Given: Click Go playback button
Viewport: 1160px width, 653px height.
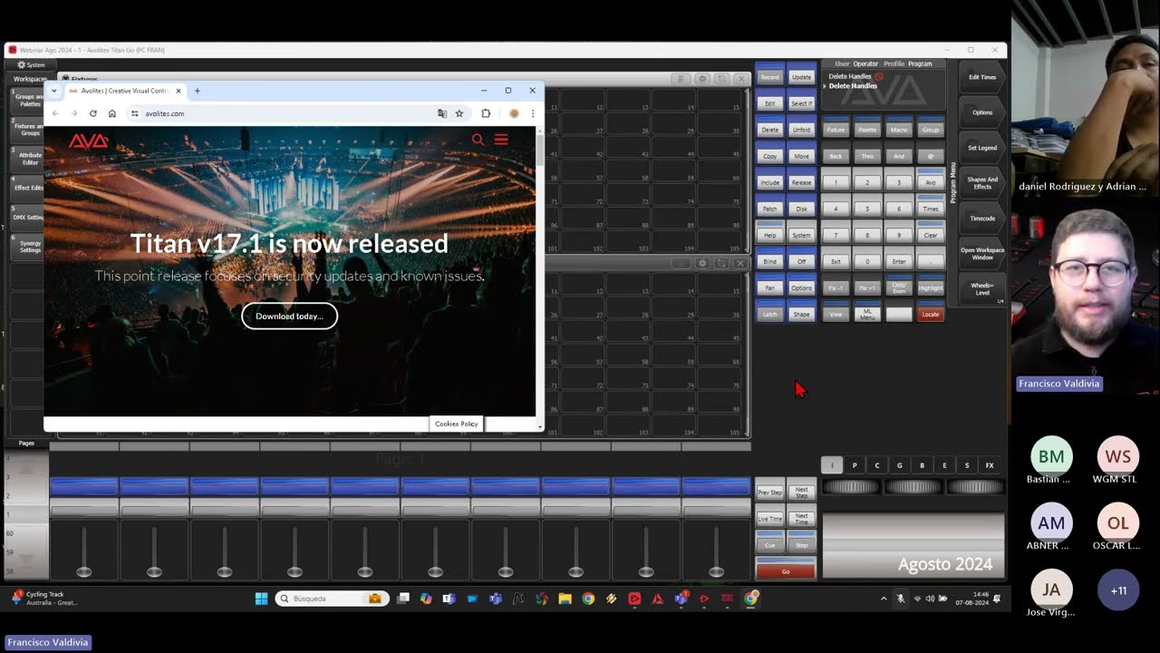Looking at the screenshot, I should pyautogui.click(x=786, y=570).
